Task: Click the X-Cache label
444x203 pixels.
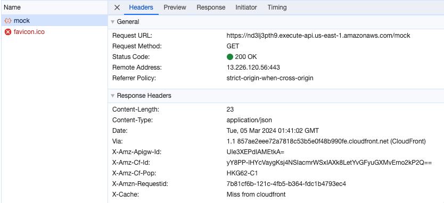Action: click(126, 194)
